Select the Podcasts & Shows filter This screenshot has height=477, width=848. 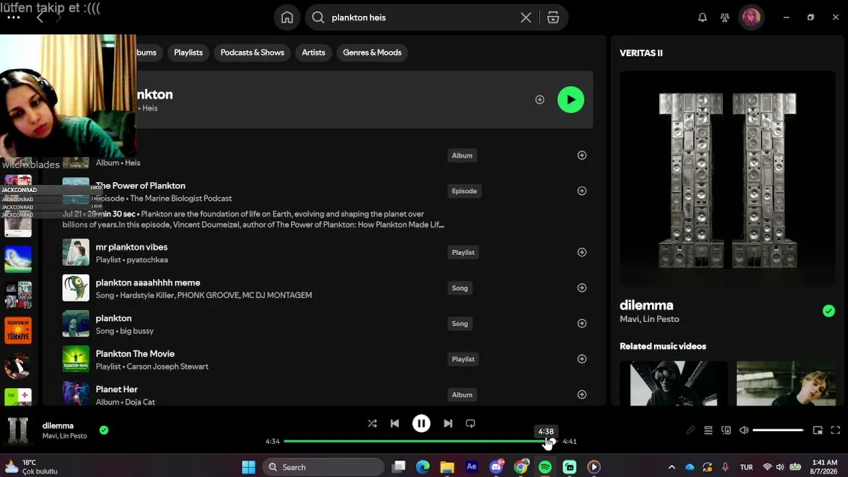(x=252, y=52)
